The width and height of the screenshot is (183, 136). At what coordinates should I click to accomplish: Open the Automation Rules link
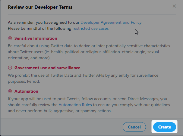[x=75, y=105]
